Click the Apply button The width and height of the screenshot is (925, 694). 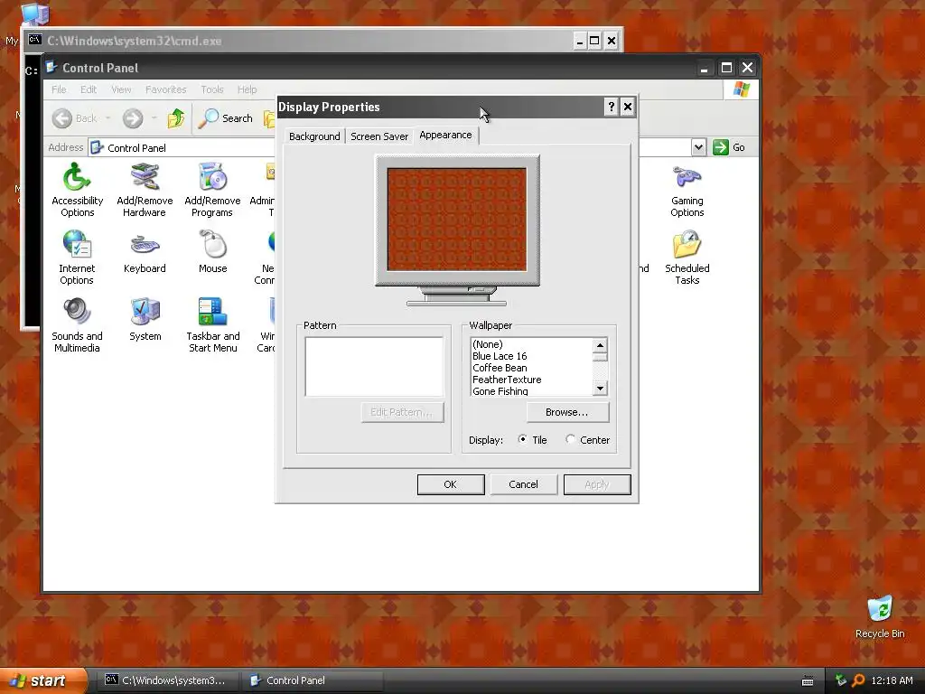pyautogui.click(x=597, y=484)
